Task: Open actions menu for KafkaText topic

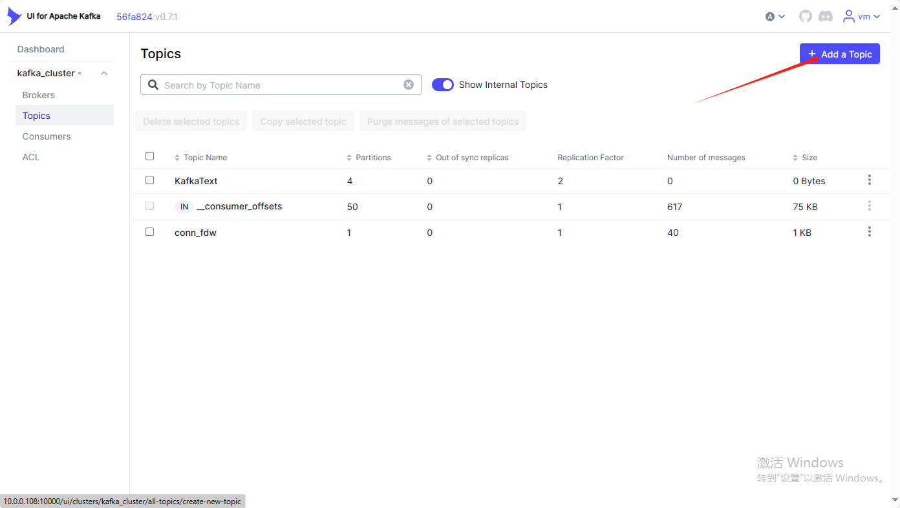Action: (x=870, y=180)
